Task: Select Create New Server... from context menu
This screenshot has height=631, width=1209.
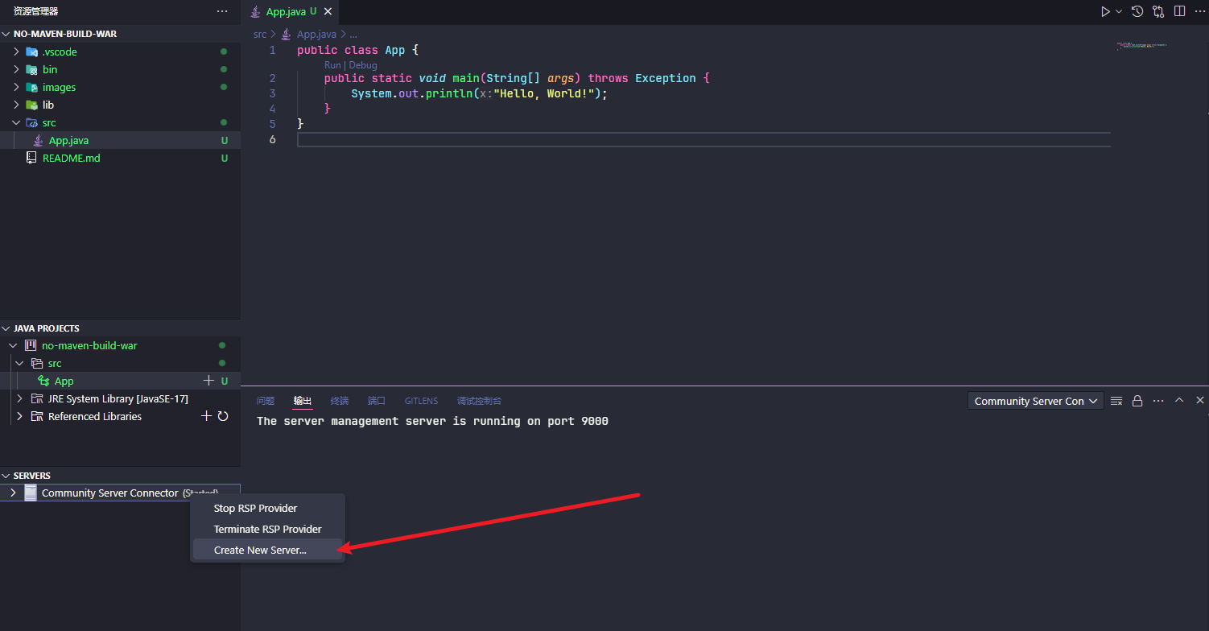Action: (x=260, y=551)
